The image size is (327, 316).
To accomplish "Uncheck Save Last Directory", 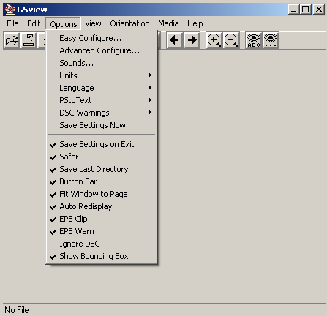I will (102, 169).
